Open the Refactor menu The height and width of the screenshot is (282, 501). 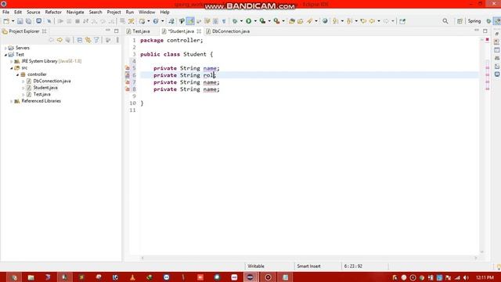click(x=53, y=13)
